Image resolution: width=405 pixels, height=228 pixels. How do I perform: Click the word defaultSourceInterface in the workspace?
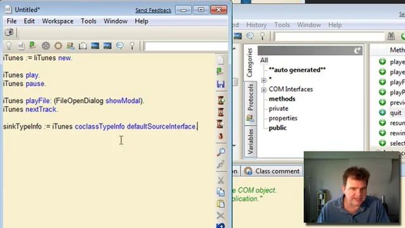point(161,127)
